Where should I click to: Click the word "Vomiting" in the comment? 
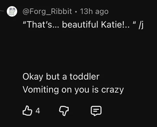[41, 90]
